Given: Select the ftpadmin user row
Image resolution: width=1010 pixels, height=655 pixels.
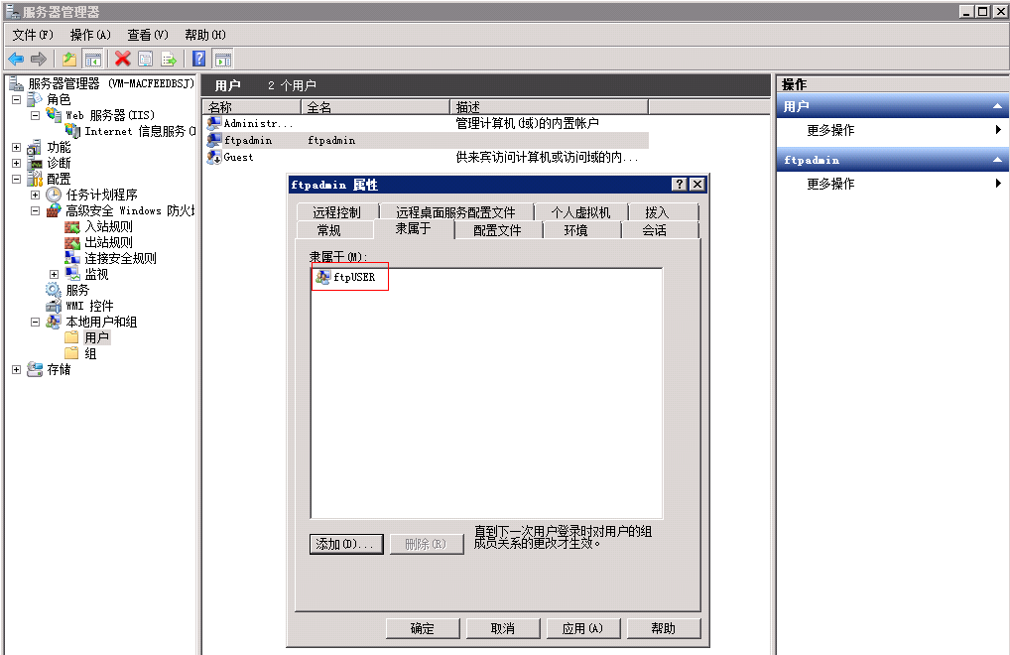Looking at the screenshot, I should [x=427, y=140].
